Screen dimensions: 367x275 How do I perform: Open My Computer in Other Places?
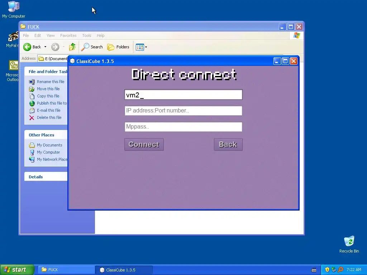coord(48,152)
